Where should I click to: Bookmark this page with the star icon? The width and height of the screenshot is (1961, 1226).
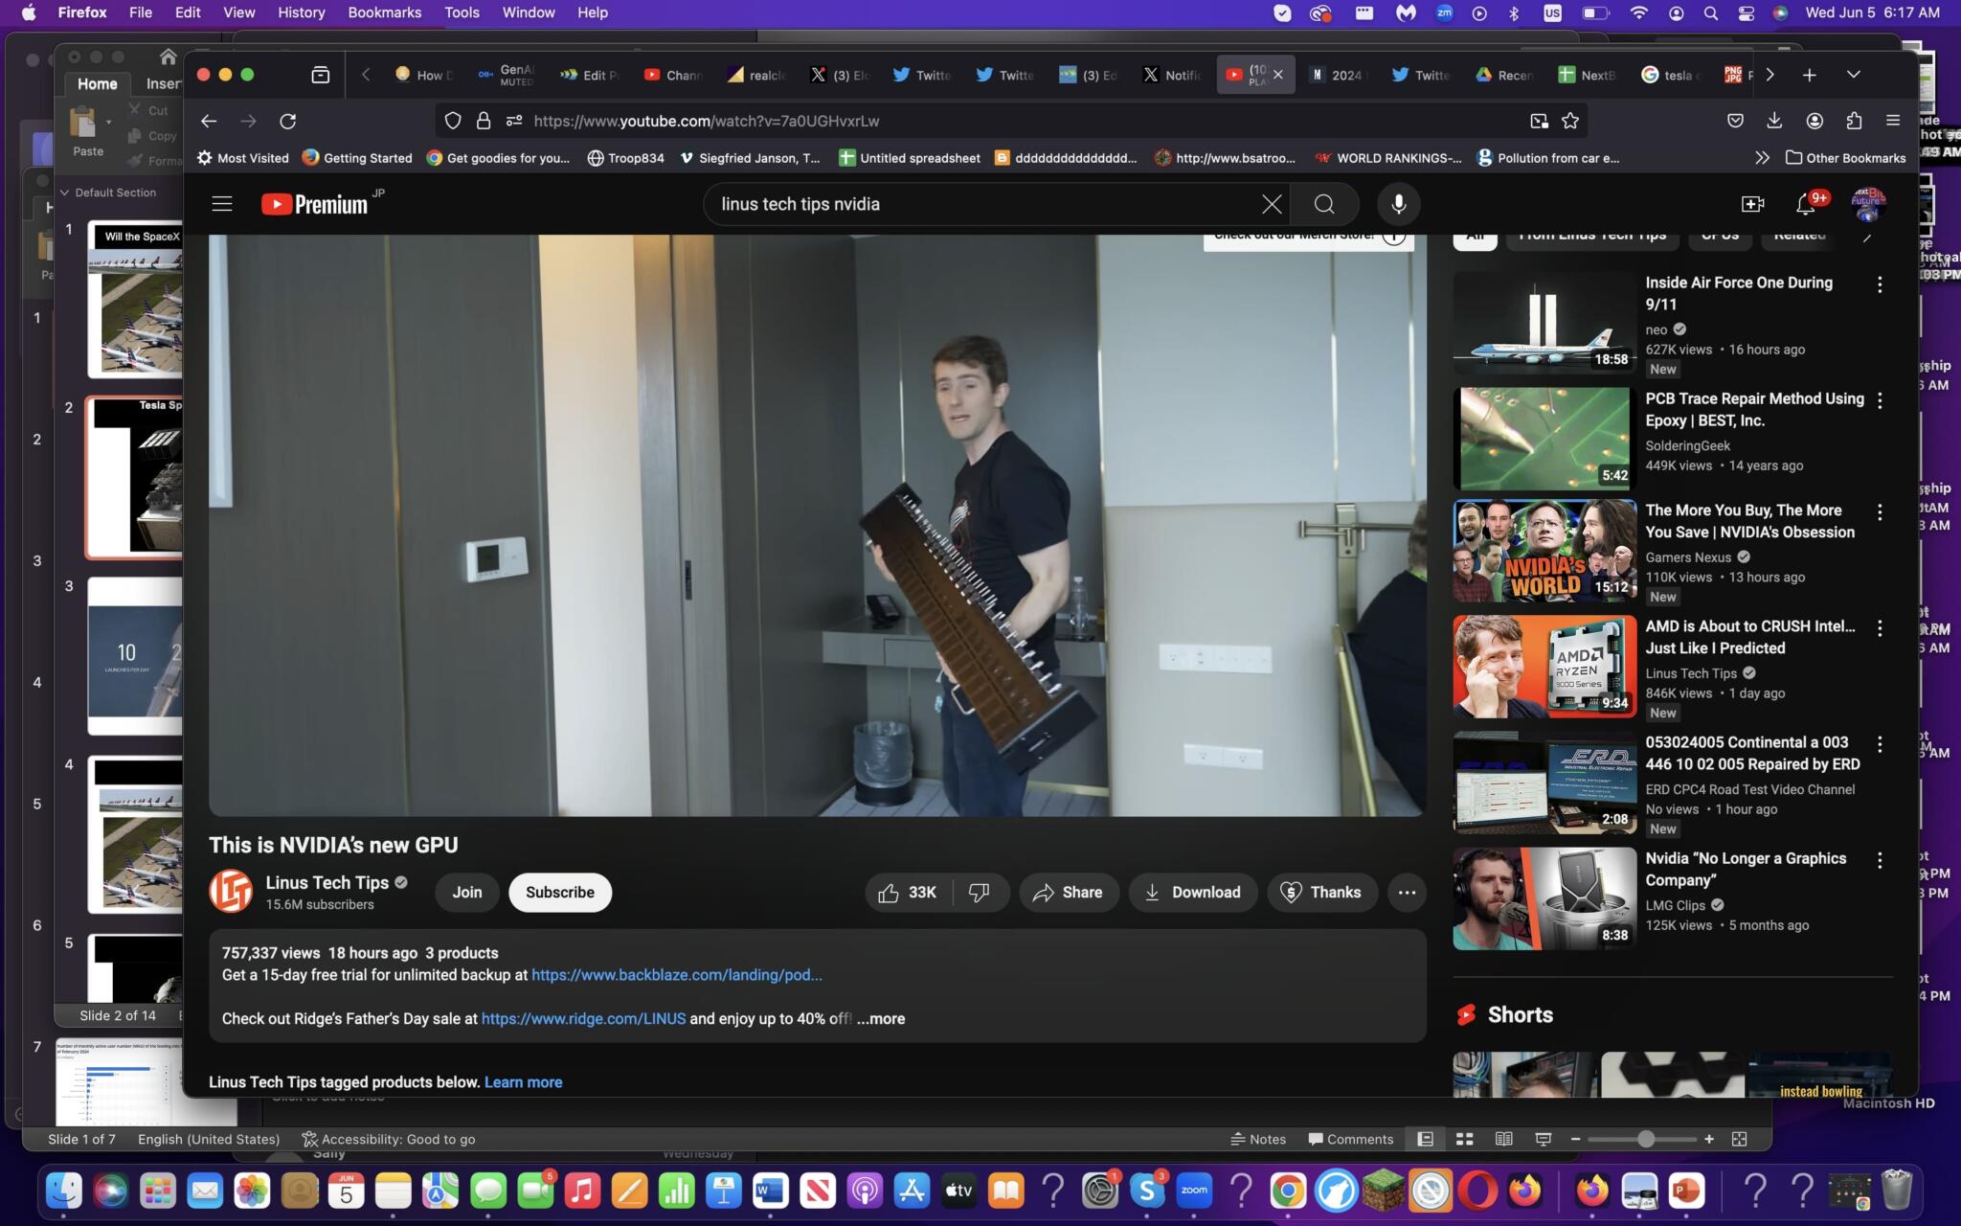tap(1570, 121)
